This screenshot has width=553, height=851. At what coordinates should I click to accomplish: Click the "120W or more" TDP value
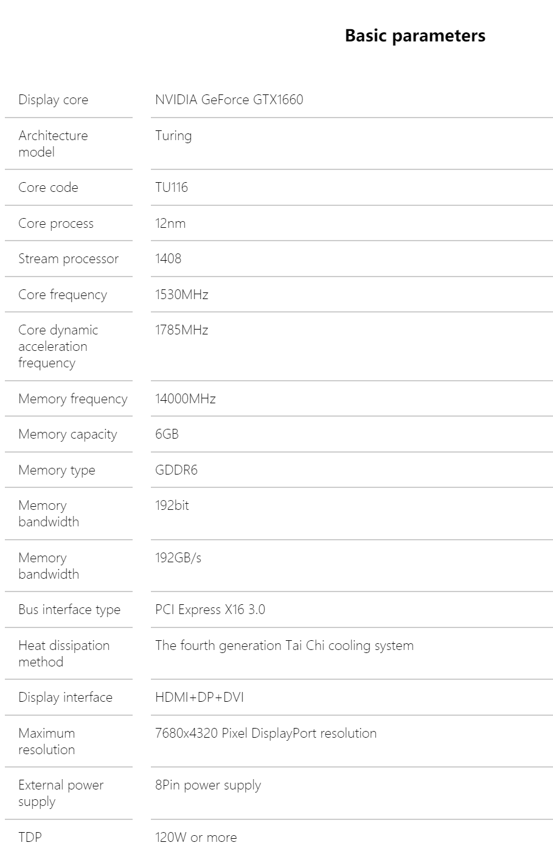pos(196,838)
